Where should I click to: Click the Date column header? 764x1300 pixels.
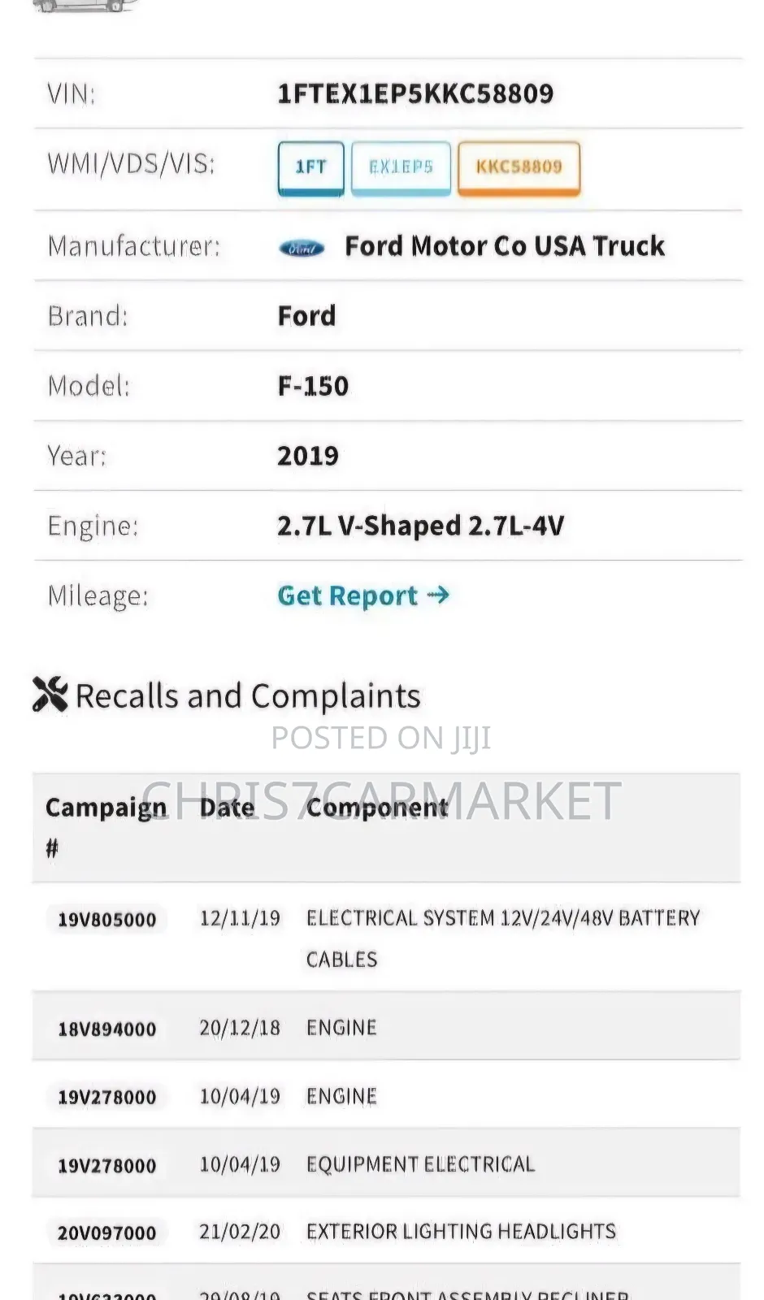click(226, 807)
